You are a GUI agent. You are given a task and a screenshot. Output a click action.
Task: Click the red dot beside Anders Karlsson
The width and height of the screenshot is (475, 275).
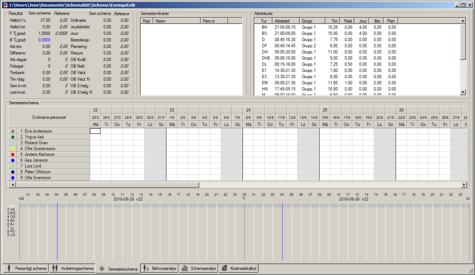(13, 155)
